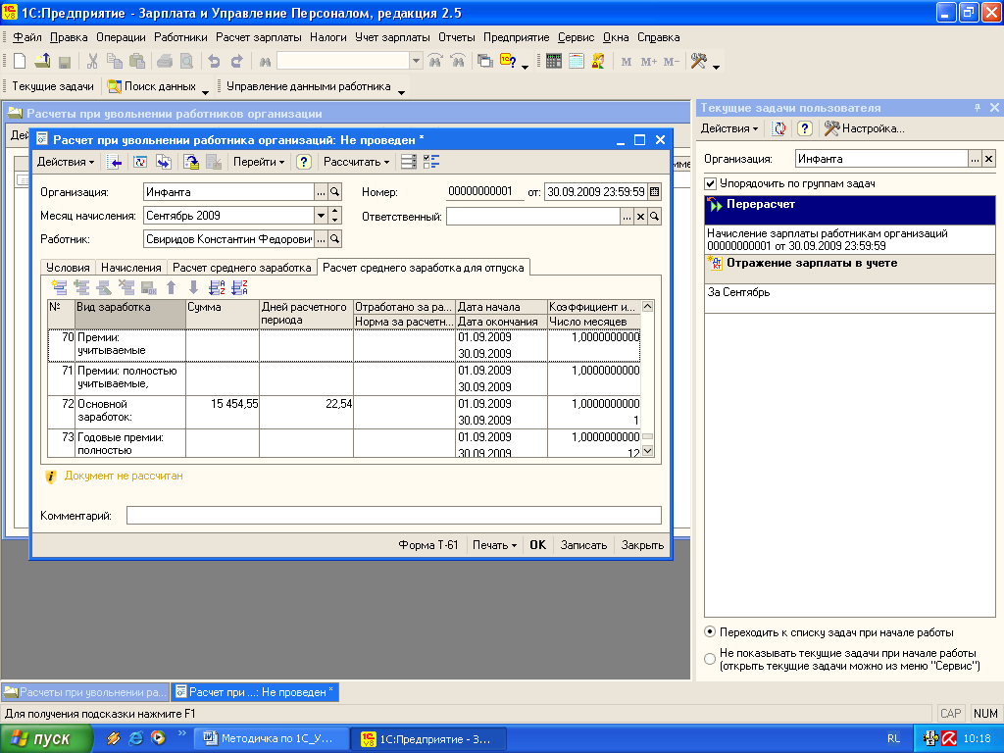Click the Настройка... button in tasks panel
The height and width of the screenshot is (753, 1004).
(x=865, y=128)
